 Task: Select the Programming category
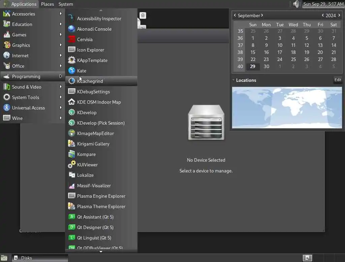tap(33, 76)
